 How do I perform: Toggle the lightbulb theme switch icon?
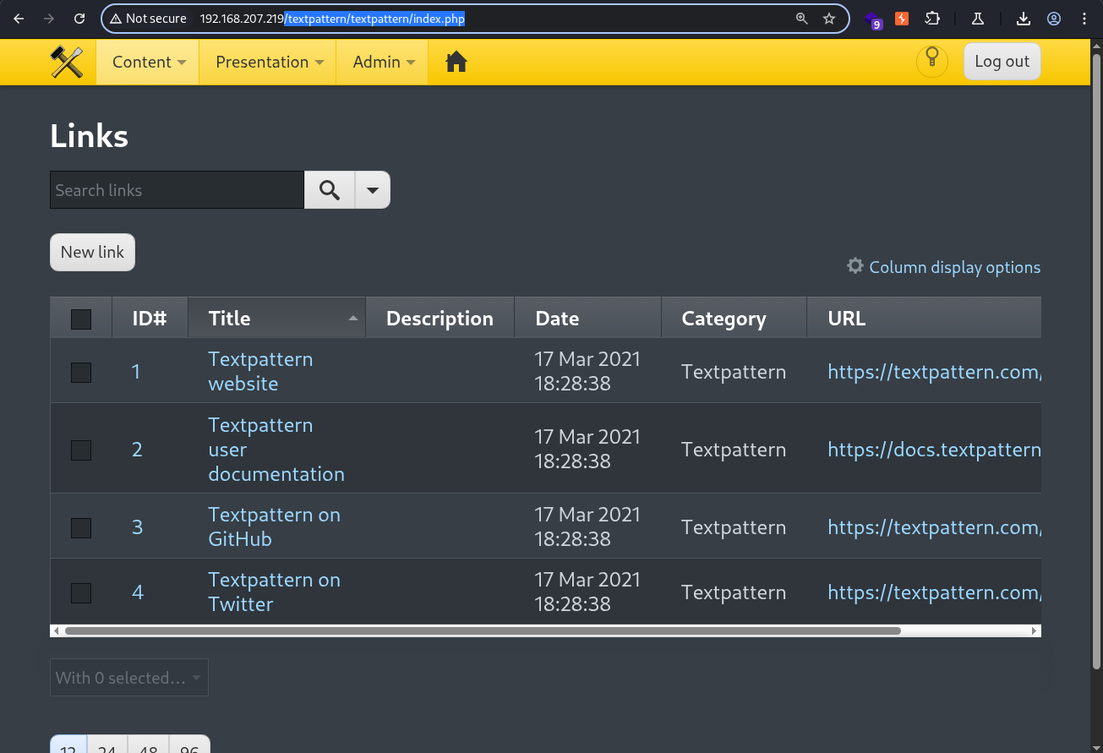(932, 61)
